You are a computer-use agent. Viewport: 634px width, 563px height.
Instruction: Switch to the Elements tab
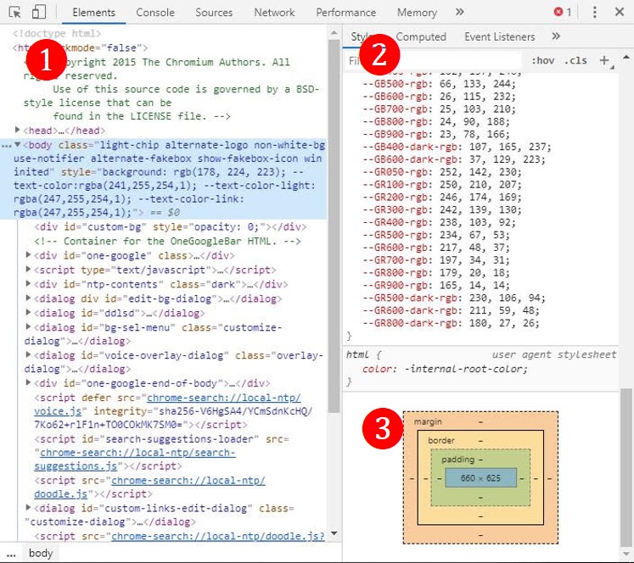[x=94, y=13]
